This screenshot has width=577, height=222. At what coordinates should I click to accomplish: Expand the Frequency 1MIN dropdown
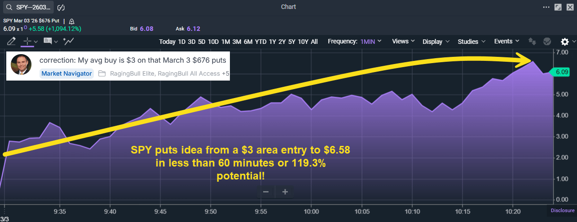355,41
